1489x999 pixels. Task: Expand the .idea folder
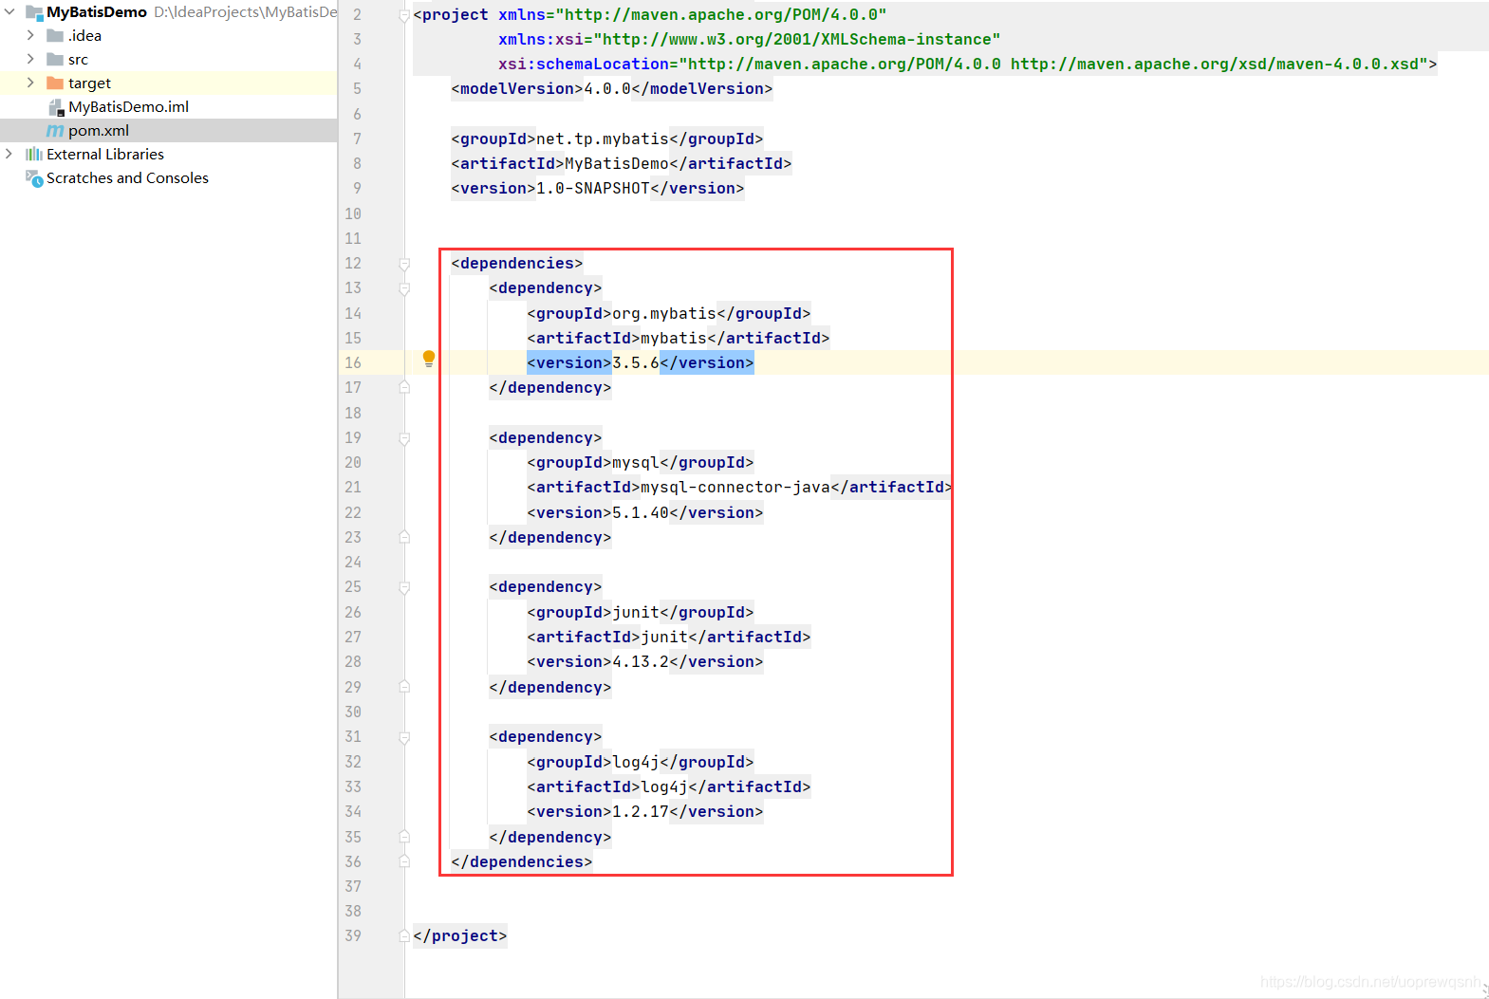coord(30,36)
